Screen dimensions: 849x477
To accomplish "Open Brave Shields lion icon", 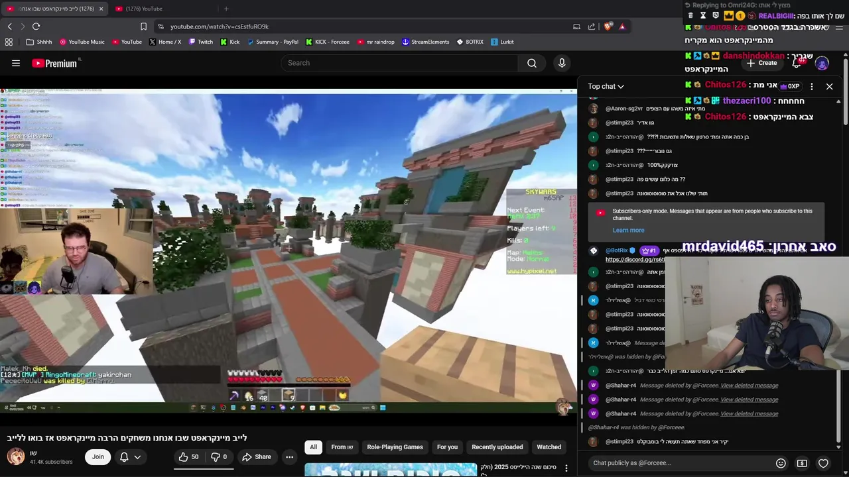I will click(x=607, y=26).
